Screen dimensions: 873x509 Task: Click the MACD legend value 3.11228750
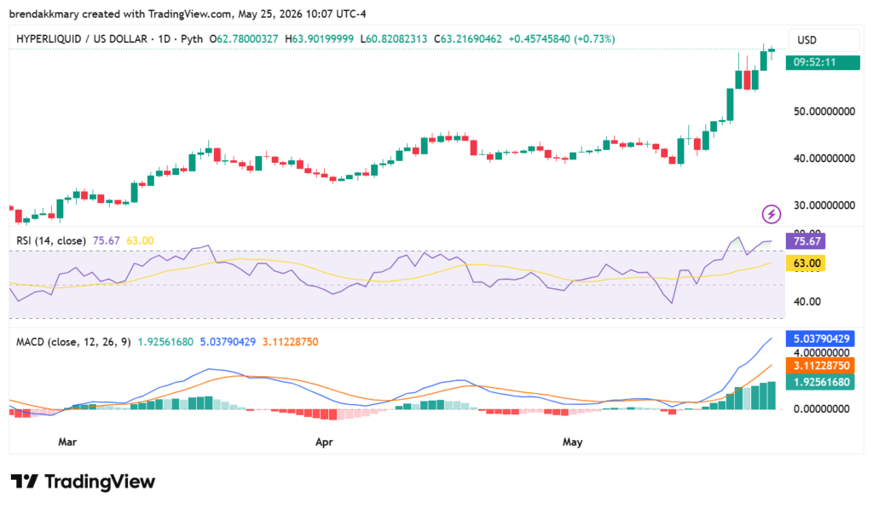pos(290,342)
